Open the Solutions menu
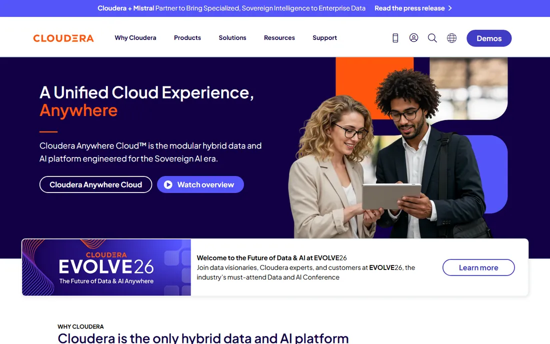 pos(232,37)
